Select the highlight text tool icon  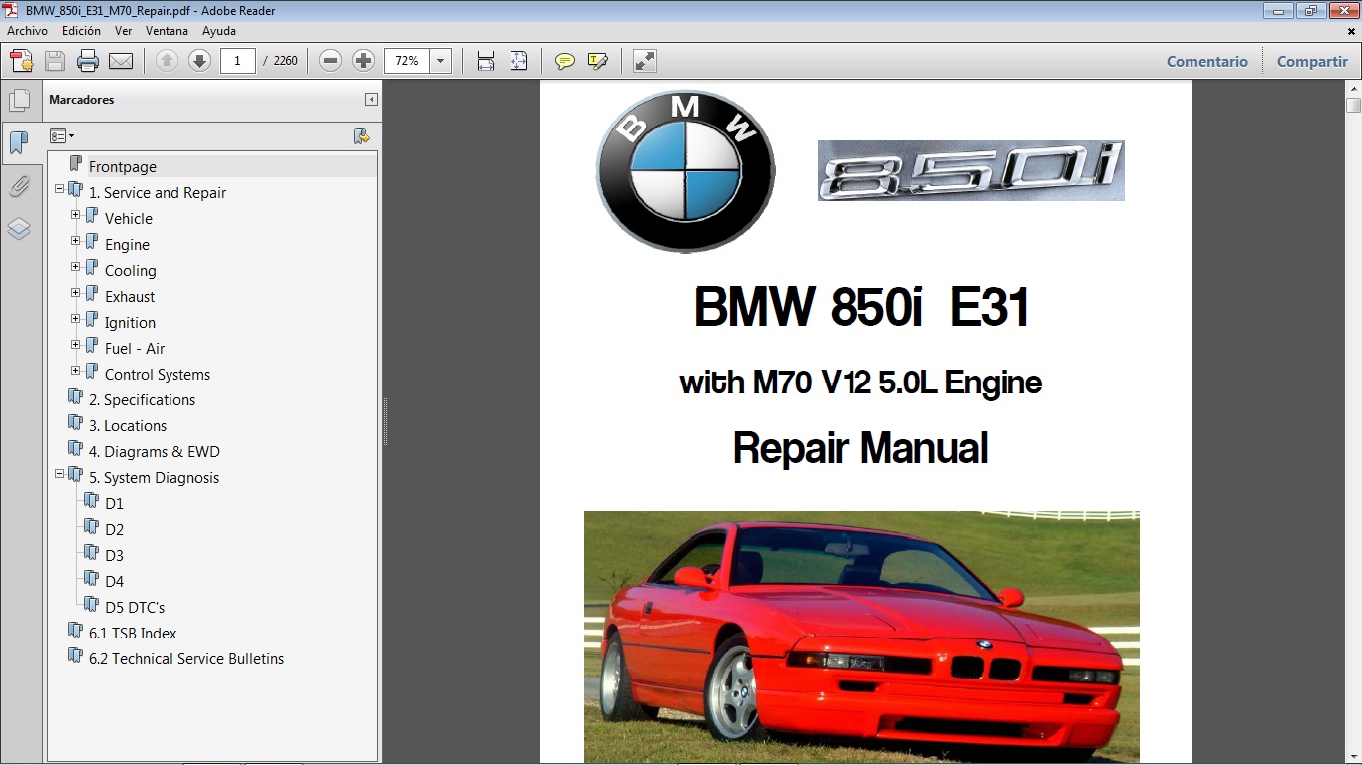point(598,61)
